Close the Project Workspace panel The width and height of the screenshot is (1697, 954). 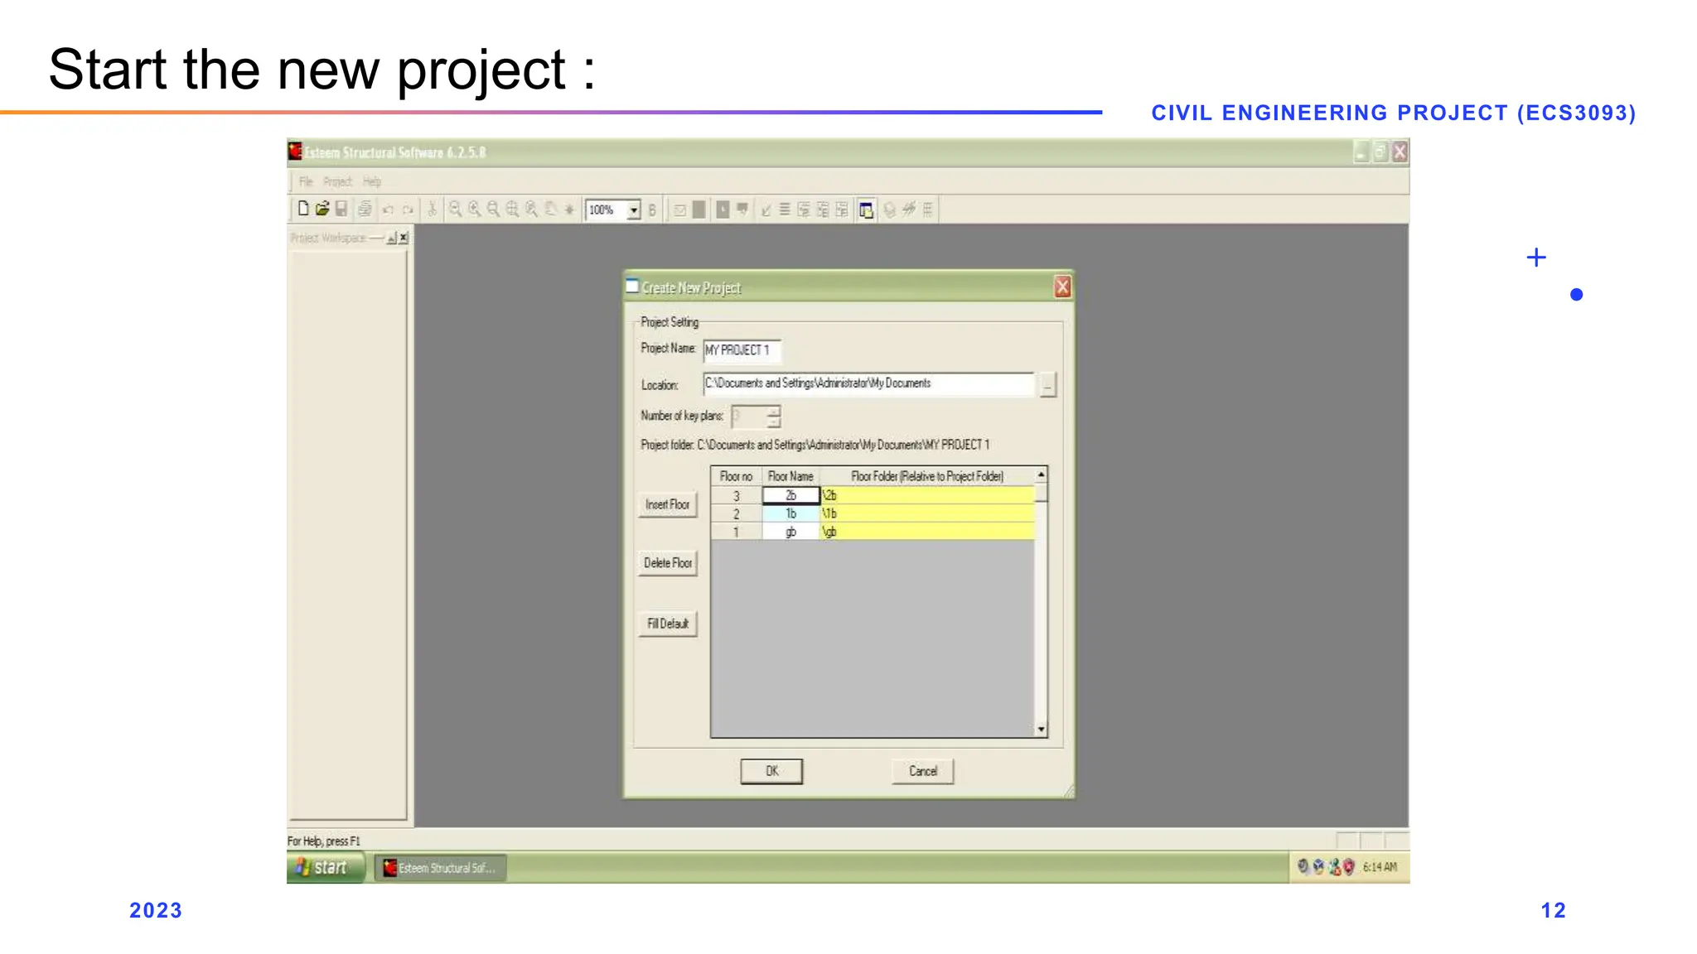[404, 238]
